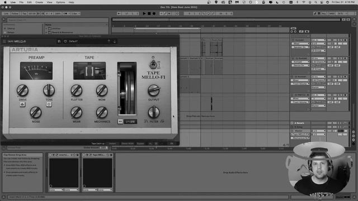The height and width of the screenshot is (201, 358).
Task: Fold the first device's triangle
Action: [54, 155]
